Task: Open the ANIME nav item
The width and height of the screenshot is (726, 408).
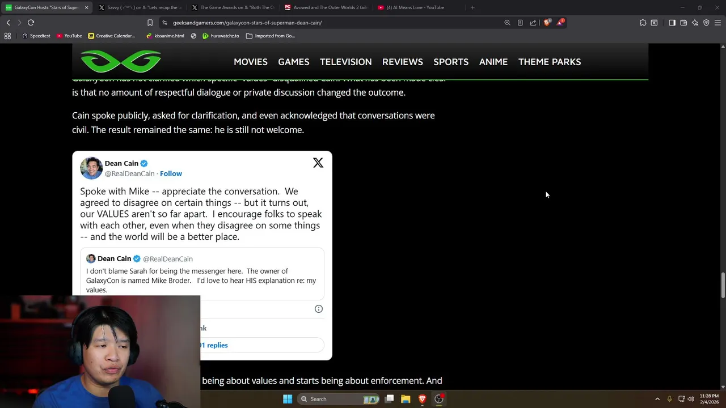Action: tap(493, 62)
